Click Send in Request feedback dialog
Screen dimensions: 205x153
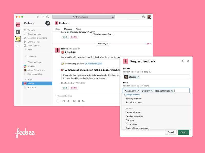click(183, 132)
